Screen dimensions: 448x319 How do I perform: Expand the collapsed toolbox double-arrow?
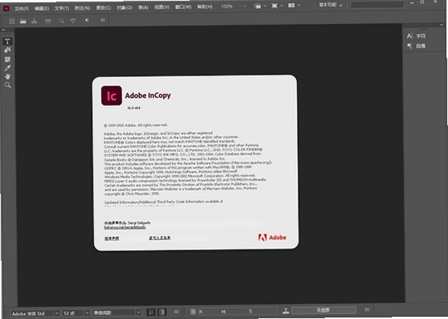pyautogui.click(x=4, y=30)
